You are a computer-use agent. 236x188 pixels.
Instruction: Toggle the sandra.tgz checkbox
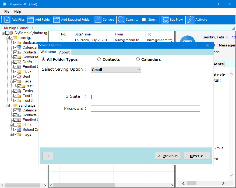point(11,105)
